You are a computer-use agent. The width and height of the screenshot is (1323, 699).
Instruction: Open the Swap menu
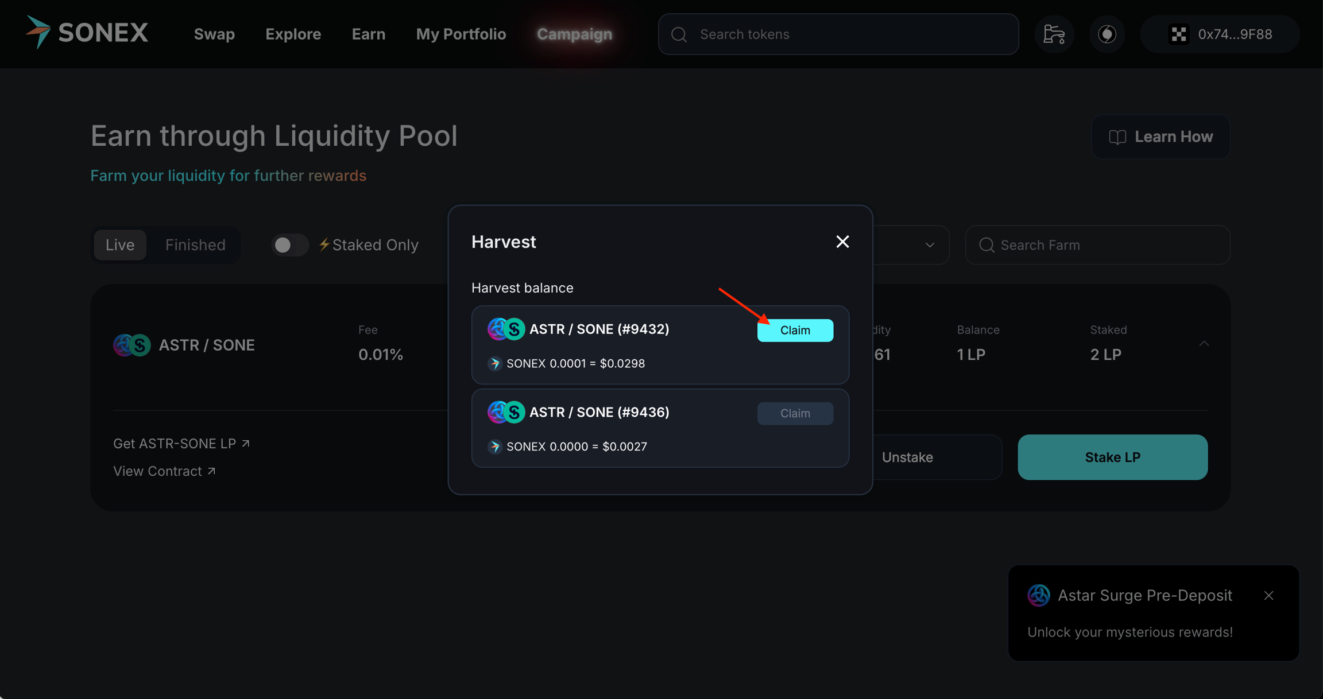pyautogui.click(x=214, y=34)
